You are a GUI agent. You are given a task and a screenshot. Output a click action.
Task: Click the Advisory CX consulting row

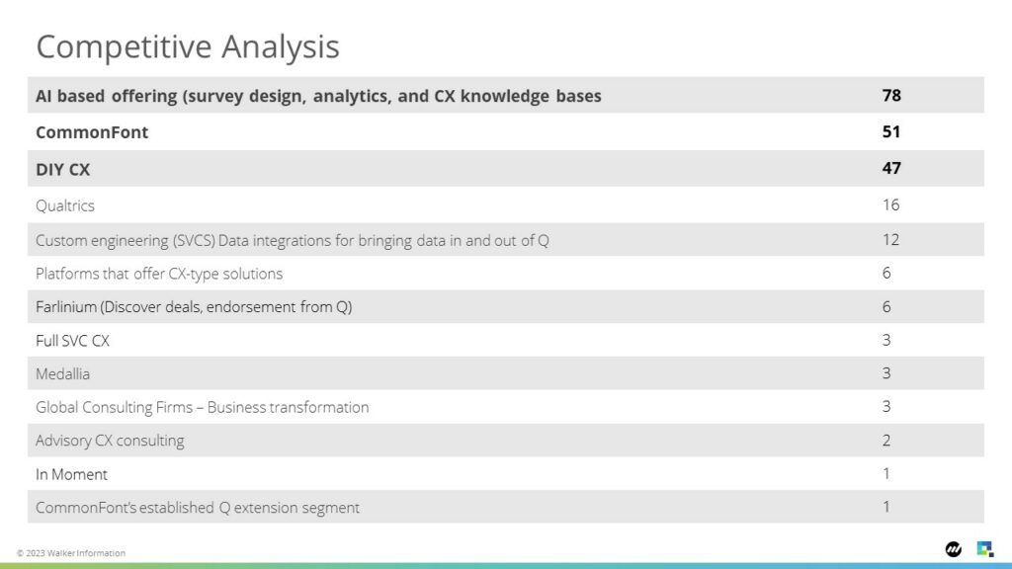(505, 441)
